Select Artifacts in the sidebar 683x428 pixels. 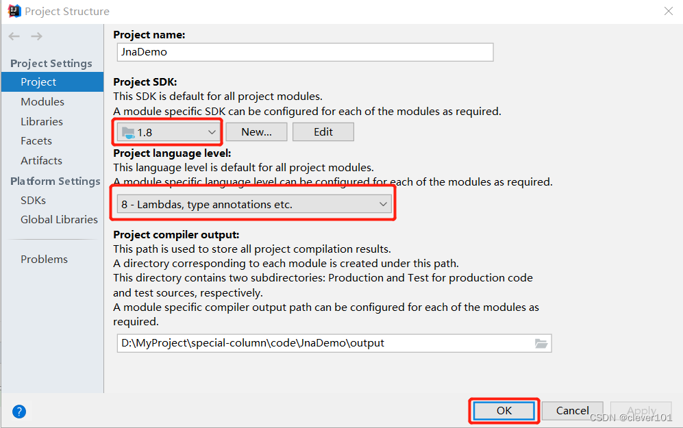pyautogui.click(x=41, y=160)
